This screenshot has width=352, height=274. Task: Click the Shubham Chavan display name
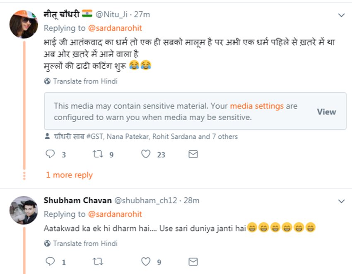pyautogui.click(x=77, y=200)
